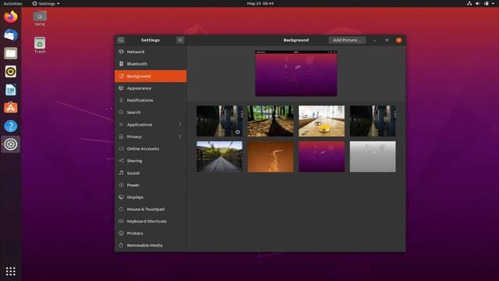This screenshot has width=499, height=281.
Task: Open Keyboard Shortcuts settings
Action: pyautogui.click(x=150, y=221)
